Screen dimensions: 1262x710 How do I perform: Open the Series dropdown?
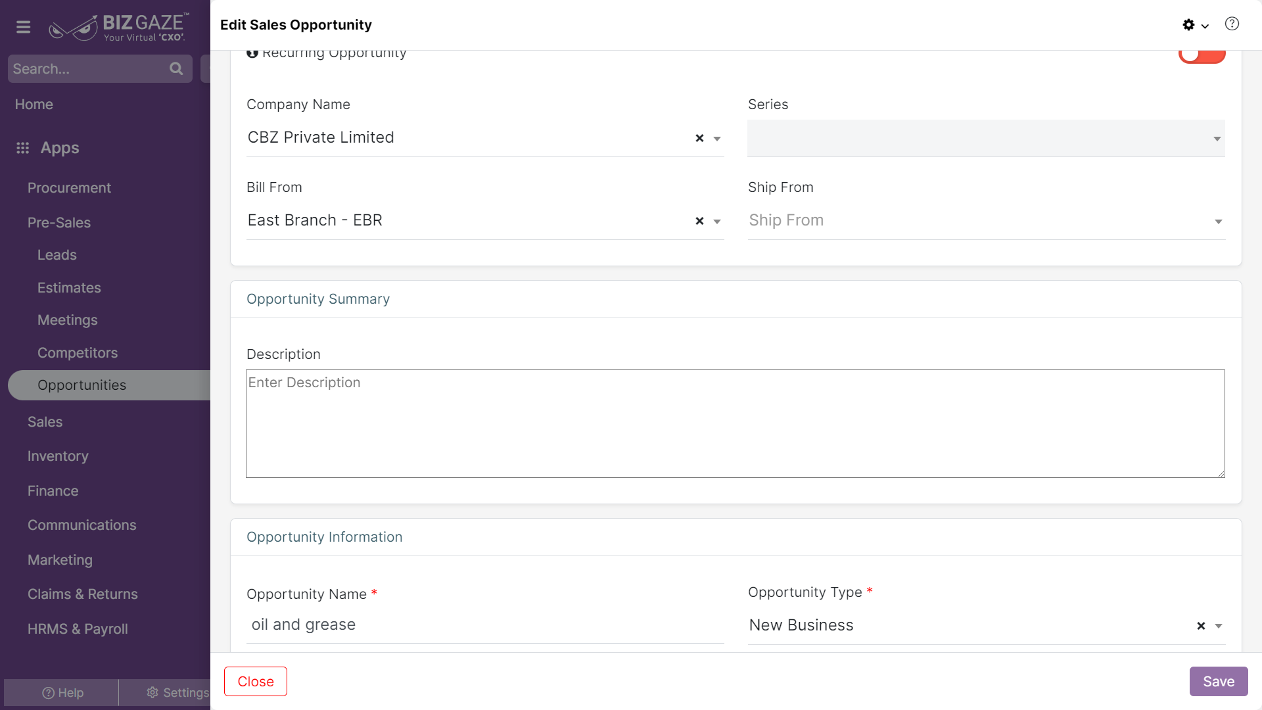coord(986,138)
